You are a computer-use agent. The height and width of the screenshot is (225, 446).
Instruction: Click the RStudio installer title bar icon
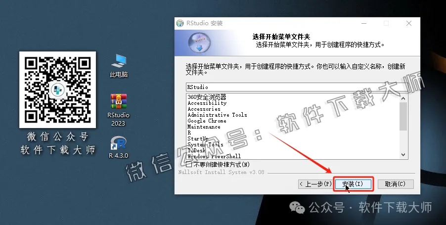pyautogui.click(x=180, y=23)
